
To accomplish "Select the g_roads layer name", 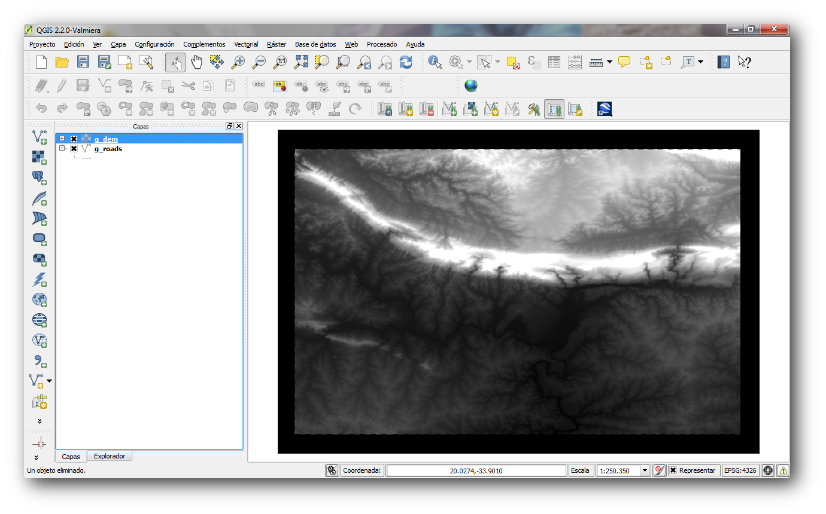I will tap(108, 149).
